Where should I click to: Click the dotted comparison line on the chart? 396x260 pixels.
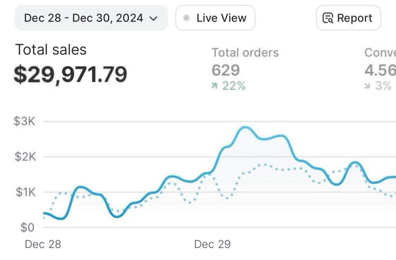click(x=263, y=165)
